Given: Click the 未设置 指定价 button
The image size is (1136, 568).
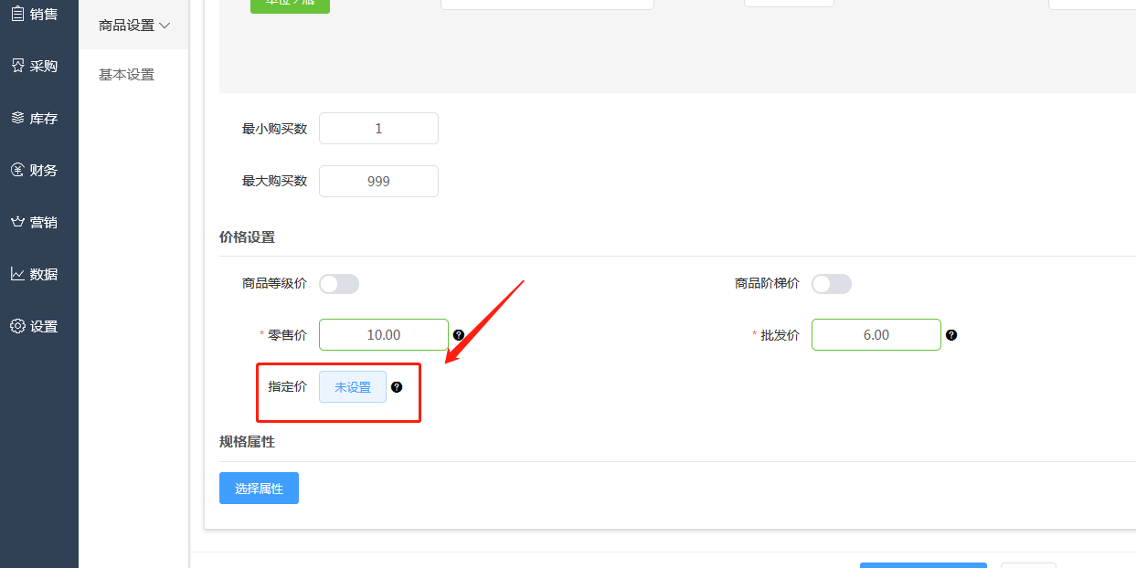Looking at the screenshot, I should (x=353, y=387).
